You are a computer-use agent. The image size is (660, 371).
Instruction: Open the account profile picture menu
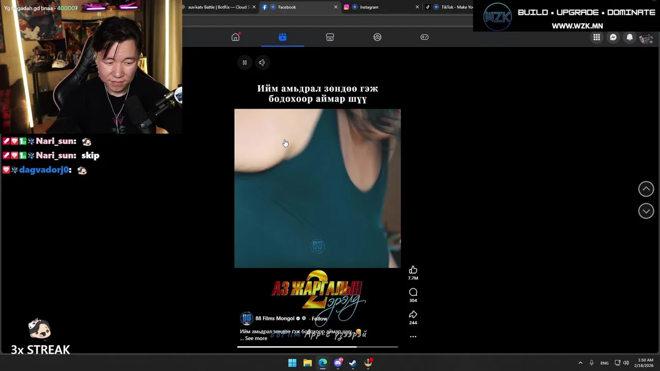[x=646, y=37]
